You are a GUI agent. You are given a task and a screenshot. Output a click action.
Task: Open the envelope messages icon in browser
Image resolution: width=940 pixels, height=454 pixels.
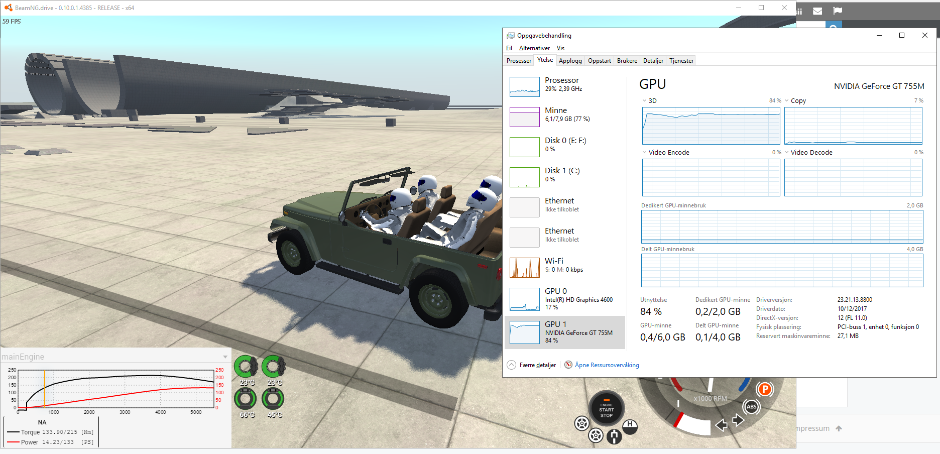coord(817,11)
